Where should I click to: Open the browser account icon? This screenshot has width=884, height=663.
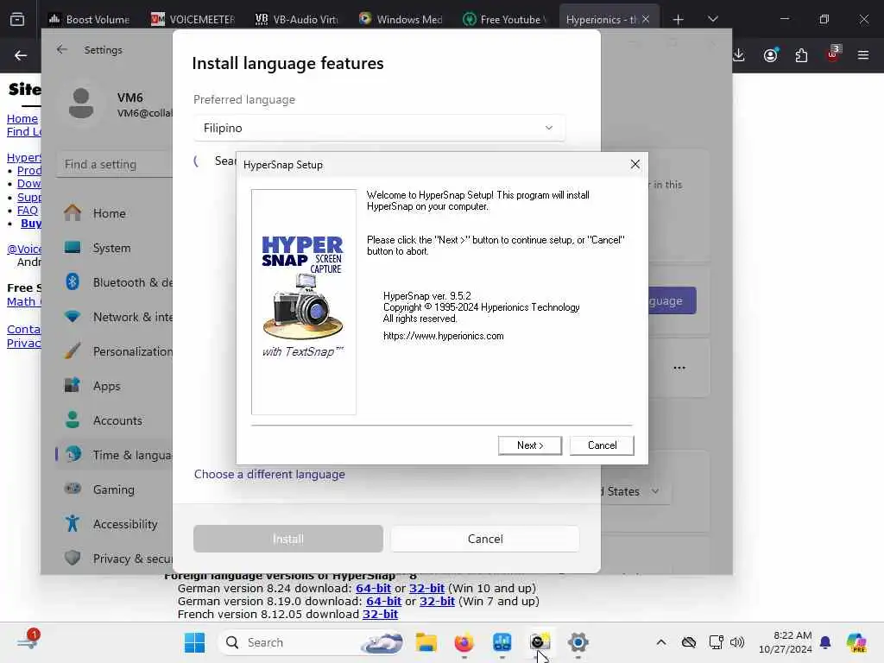(771, 55)
